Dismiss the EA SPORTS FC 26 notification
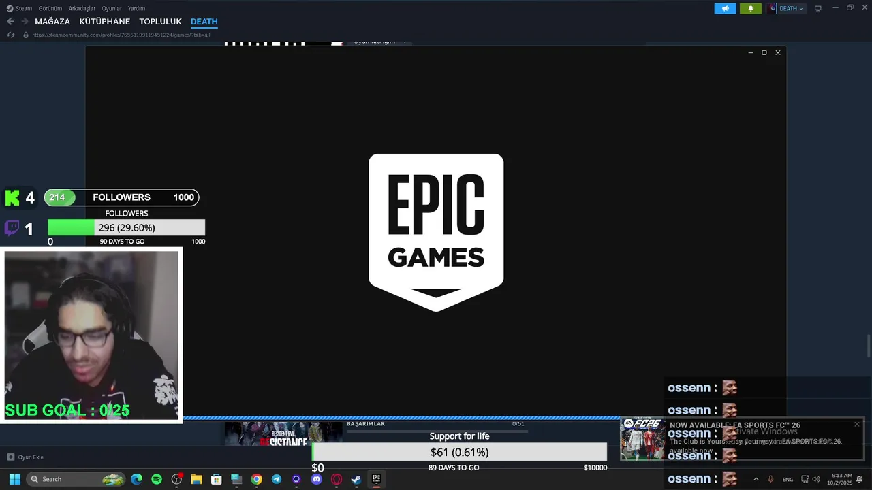Screen dimensions: 872x490 pos(857,424)
